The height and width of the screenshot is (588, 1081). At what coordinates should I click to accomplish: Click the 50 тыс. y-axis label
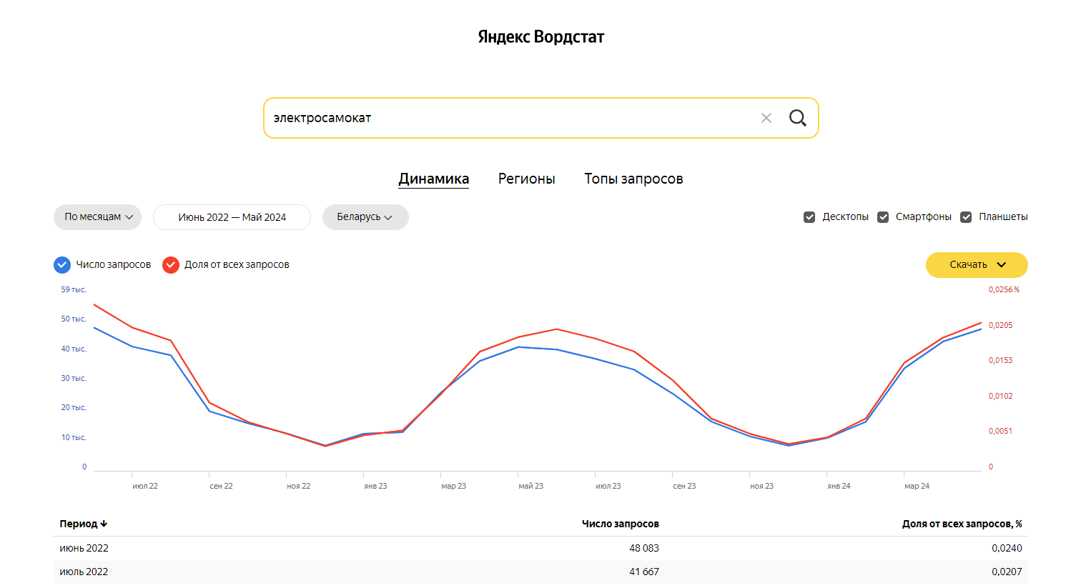[74, 319]
